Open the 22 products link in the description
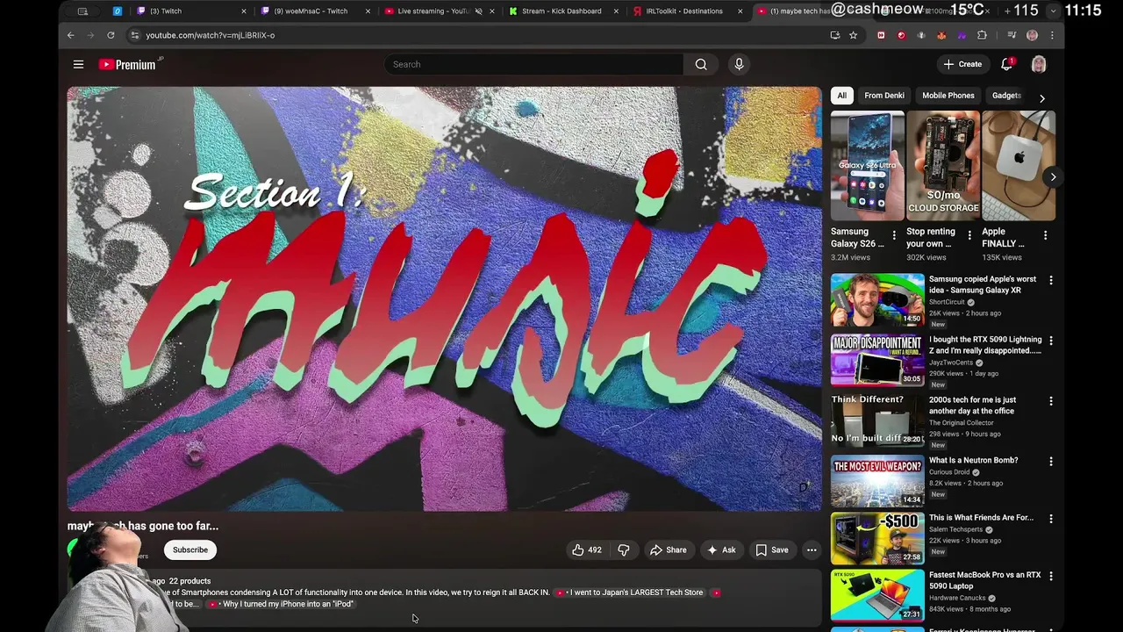Image resolution: width=1123 pixels, height=632 pixels. [190, 581]
